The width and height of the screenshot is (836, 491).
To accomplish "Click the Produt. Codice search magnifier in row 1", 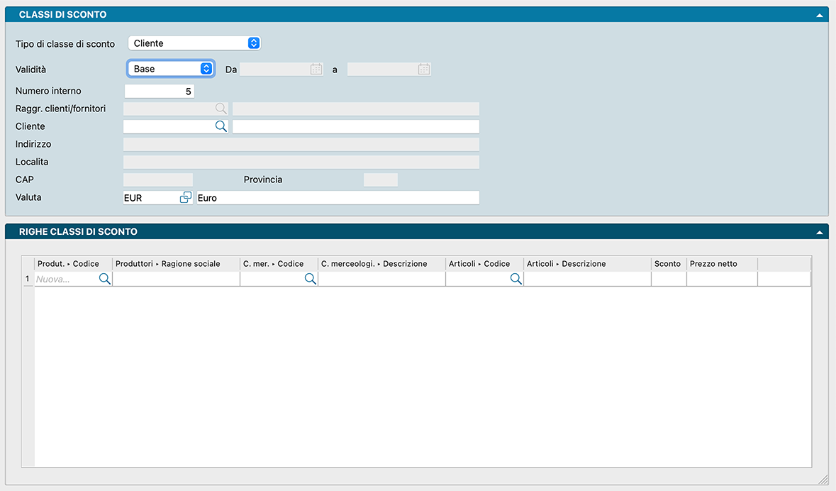I will (x=104, y=280).
